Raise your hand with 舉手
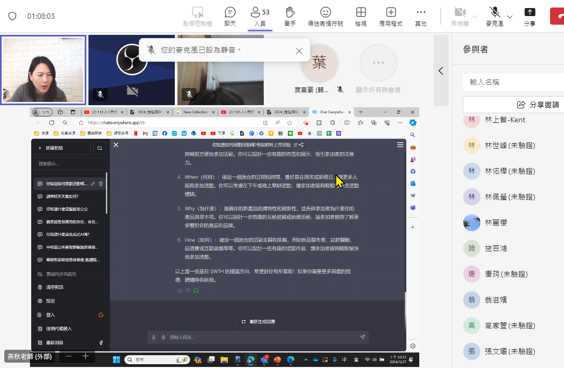This screenshot has height=368, width=564. click(x=290, y=17)
